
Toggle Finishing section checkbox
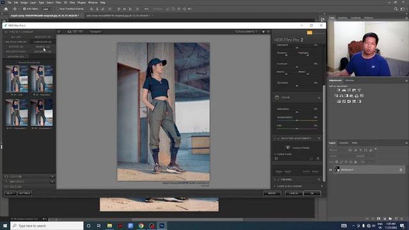coord(279,180)
